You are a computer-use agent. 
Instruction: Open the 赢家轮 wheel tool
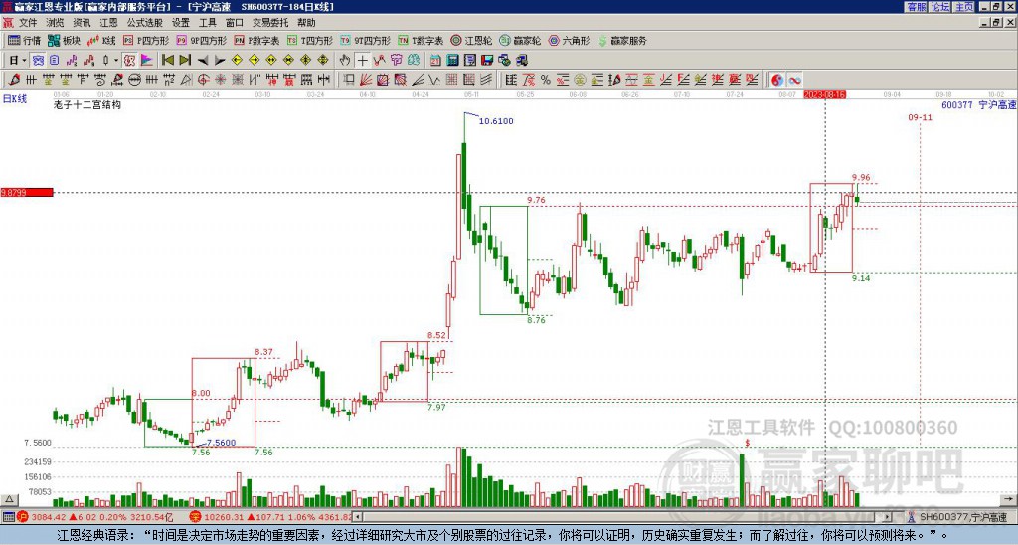pyautogui.click(x=521, y=40)
